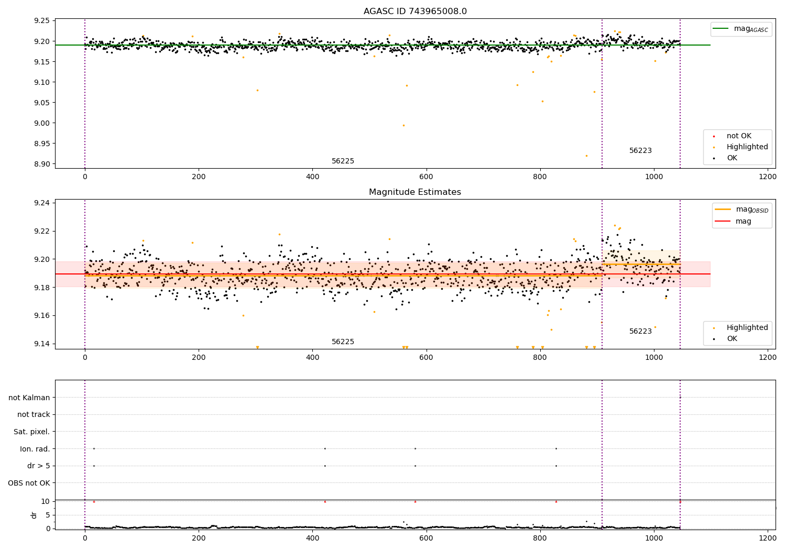The height and width of the screenshot is (550, 786).
Task: Click the '9.16' y-axis tick label
Action: coord(42,315)
